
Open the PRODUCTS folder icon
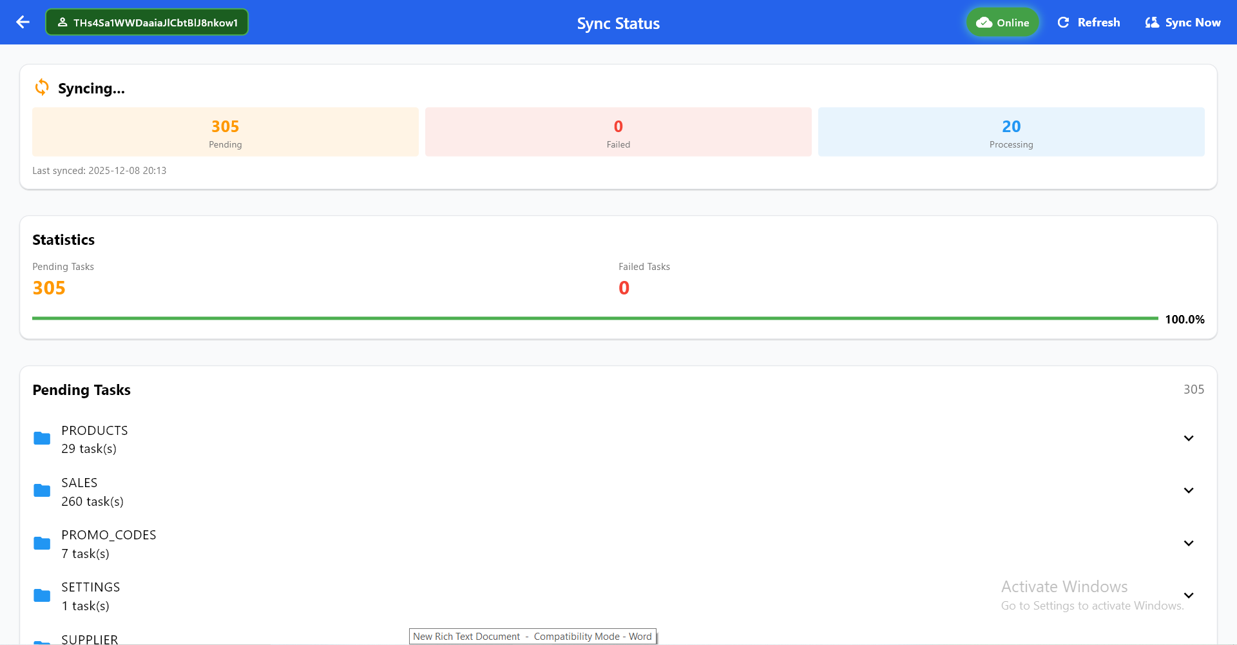tap(41, 438)
